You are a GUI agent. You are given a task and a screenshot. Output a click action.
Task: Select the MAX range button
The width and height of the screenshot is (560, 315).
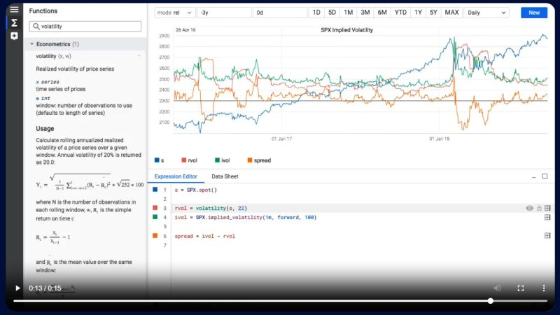pyautogui.click(x=451, y=13)
